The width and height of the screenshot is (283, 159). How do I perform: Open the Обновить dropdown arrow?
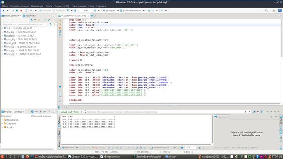77,148
